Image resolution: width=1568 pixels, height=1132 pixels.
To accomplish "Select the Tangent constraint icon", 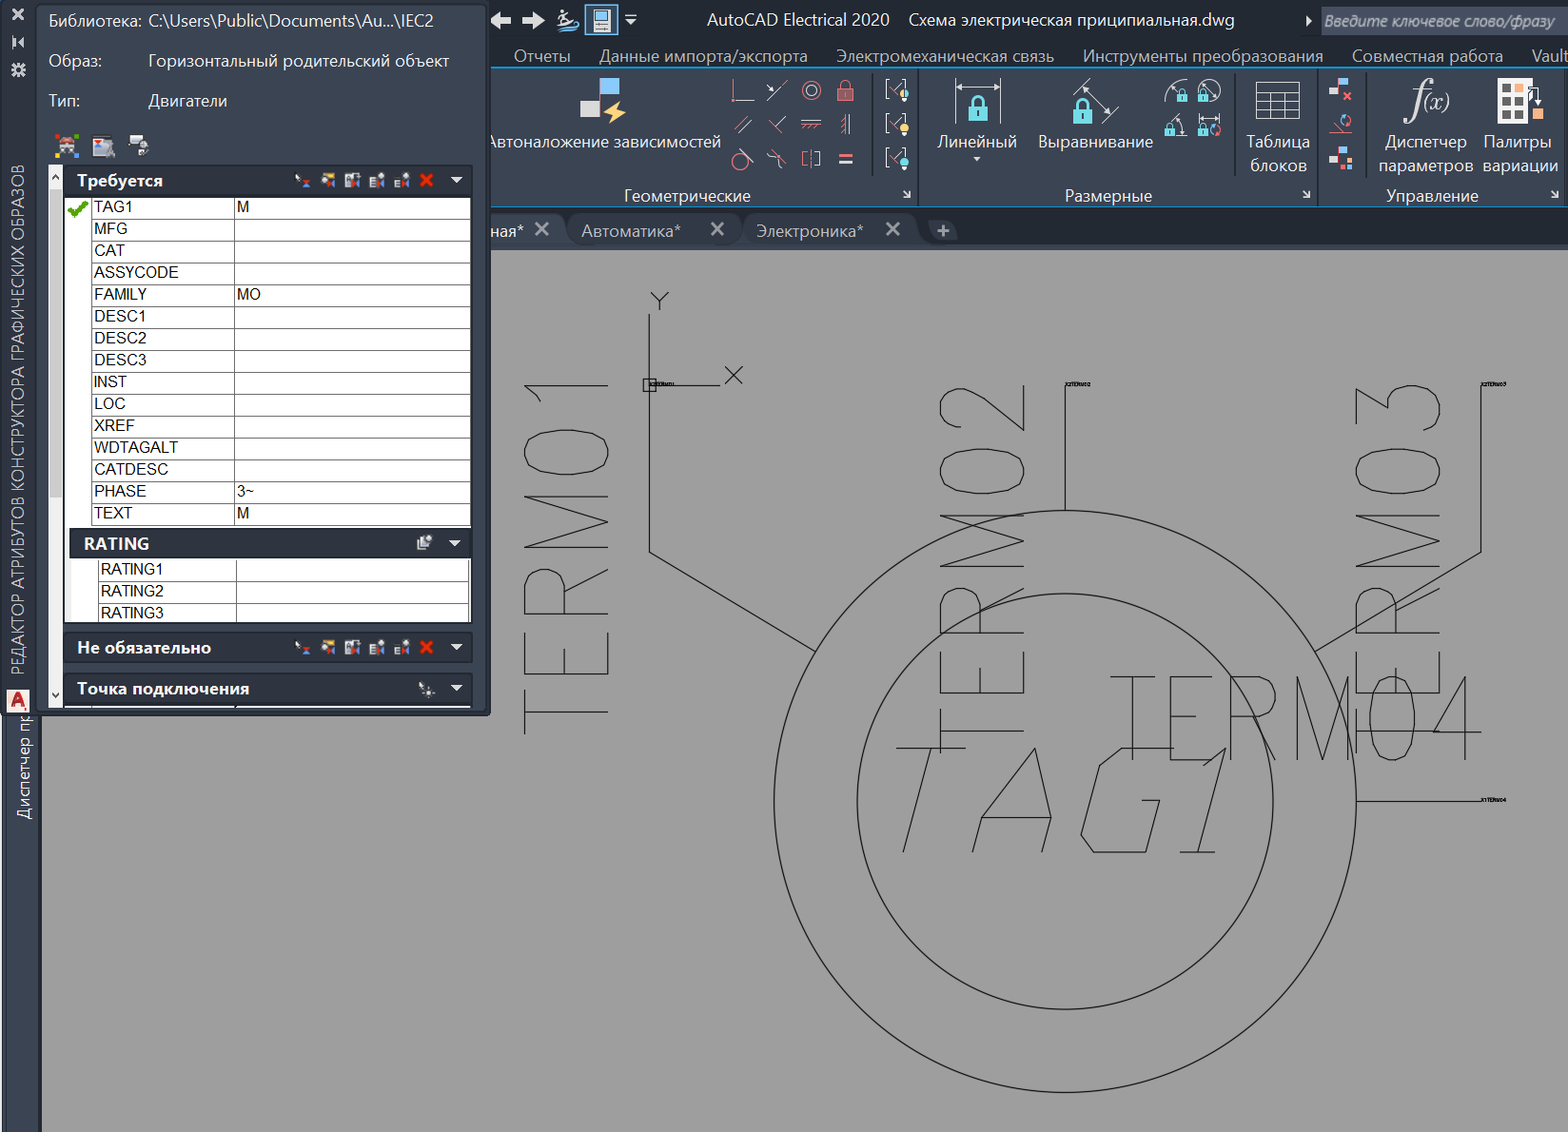I will click(743, 159).
